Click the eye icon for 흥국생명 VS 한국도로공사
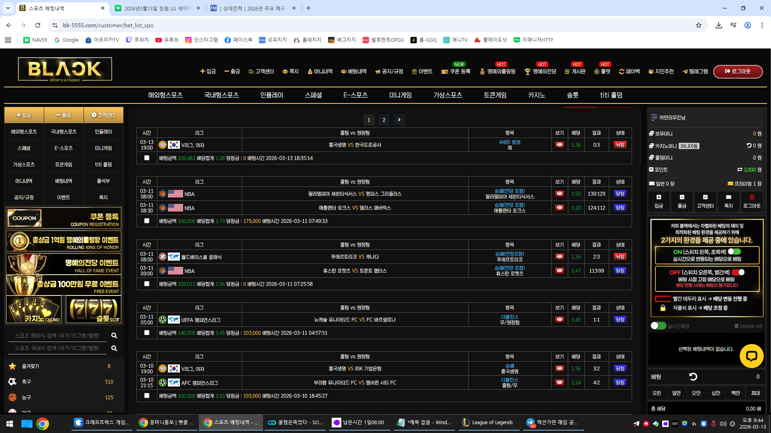The image size is (771, 433). pyautogui.click(x=559, y=145)
